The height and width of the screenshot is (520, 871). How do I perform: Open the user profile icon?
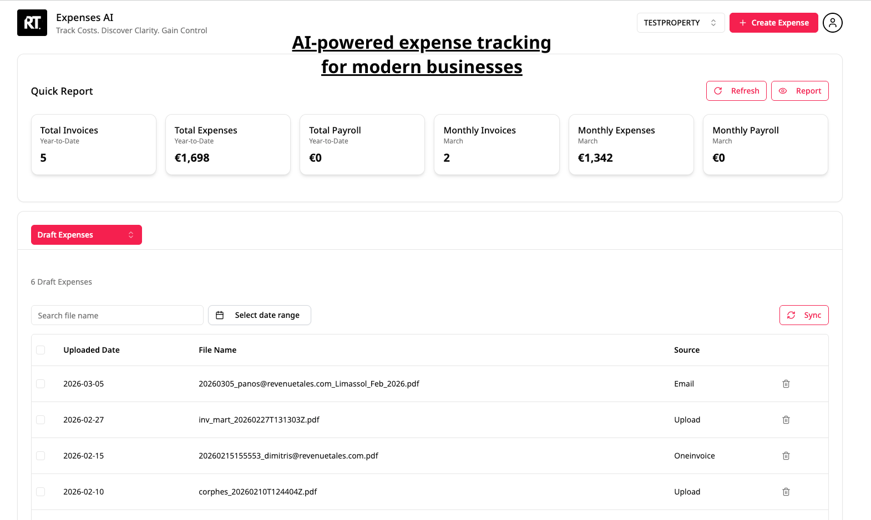[x=832, y=22]
